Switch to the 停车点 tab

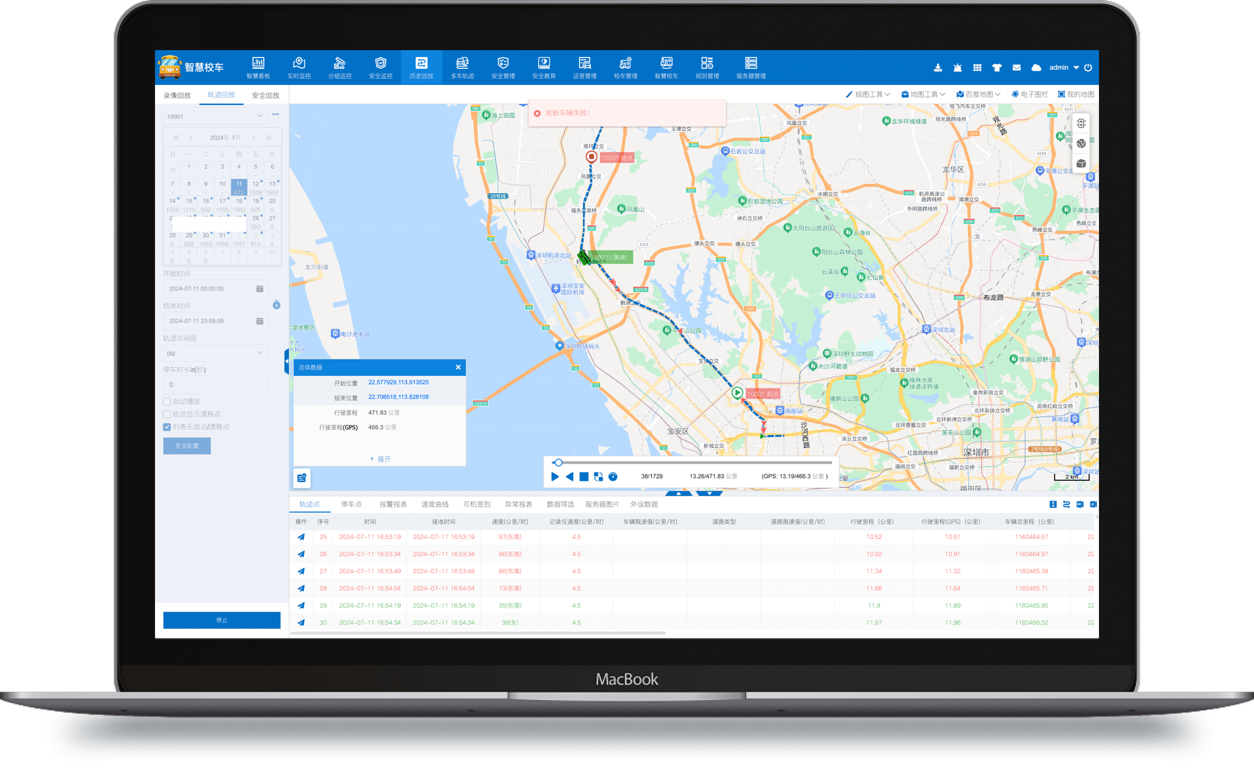[351, 504]
